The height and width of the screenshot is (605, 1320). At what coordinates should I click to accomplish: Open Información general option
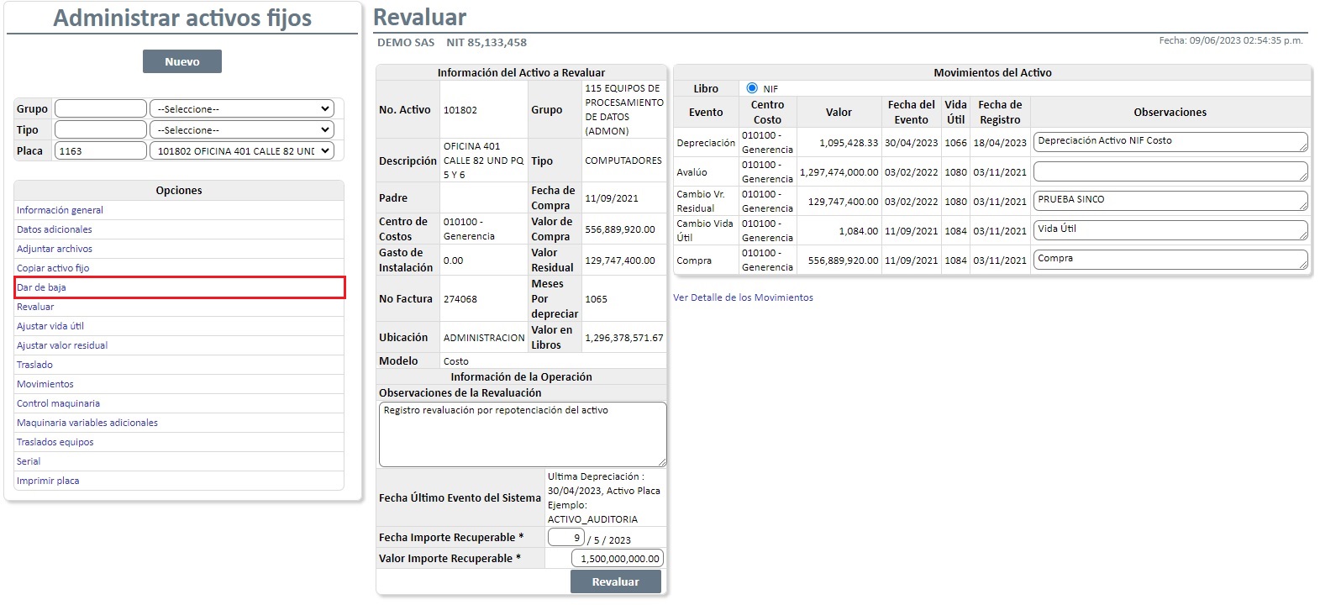[60, 210]
